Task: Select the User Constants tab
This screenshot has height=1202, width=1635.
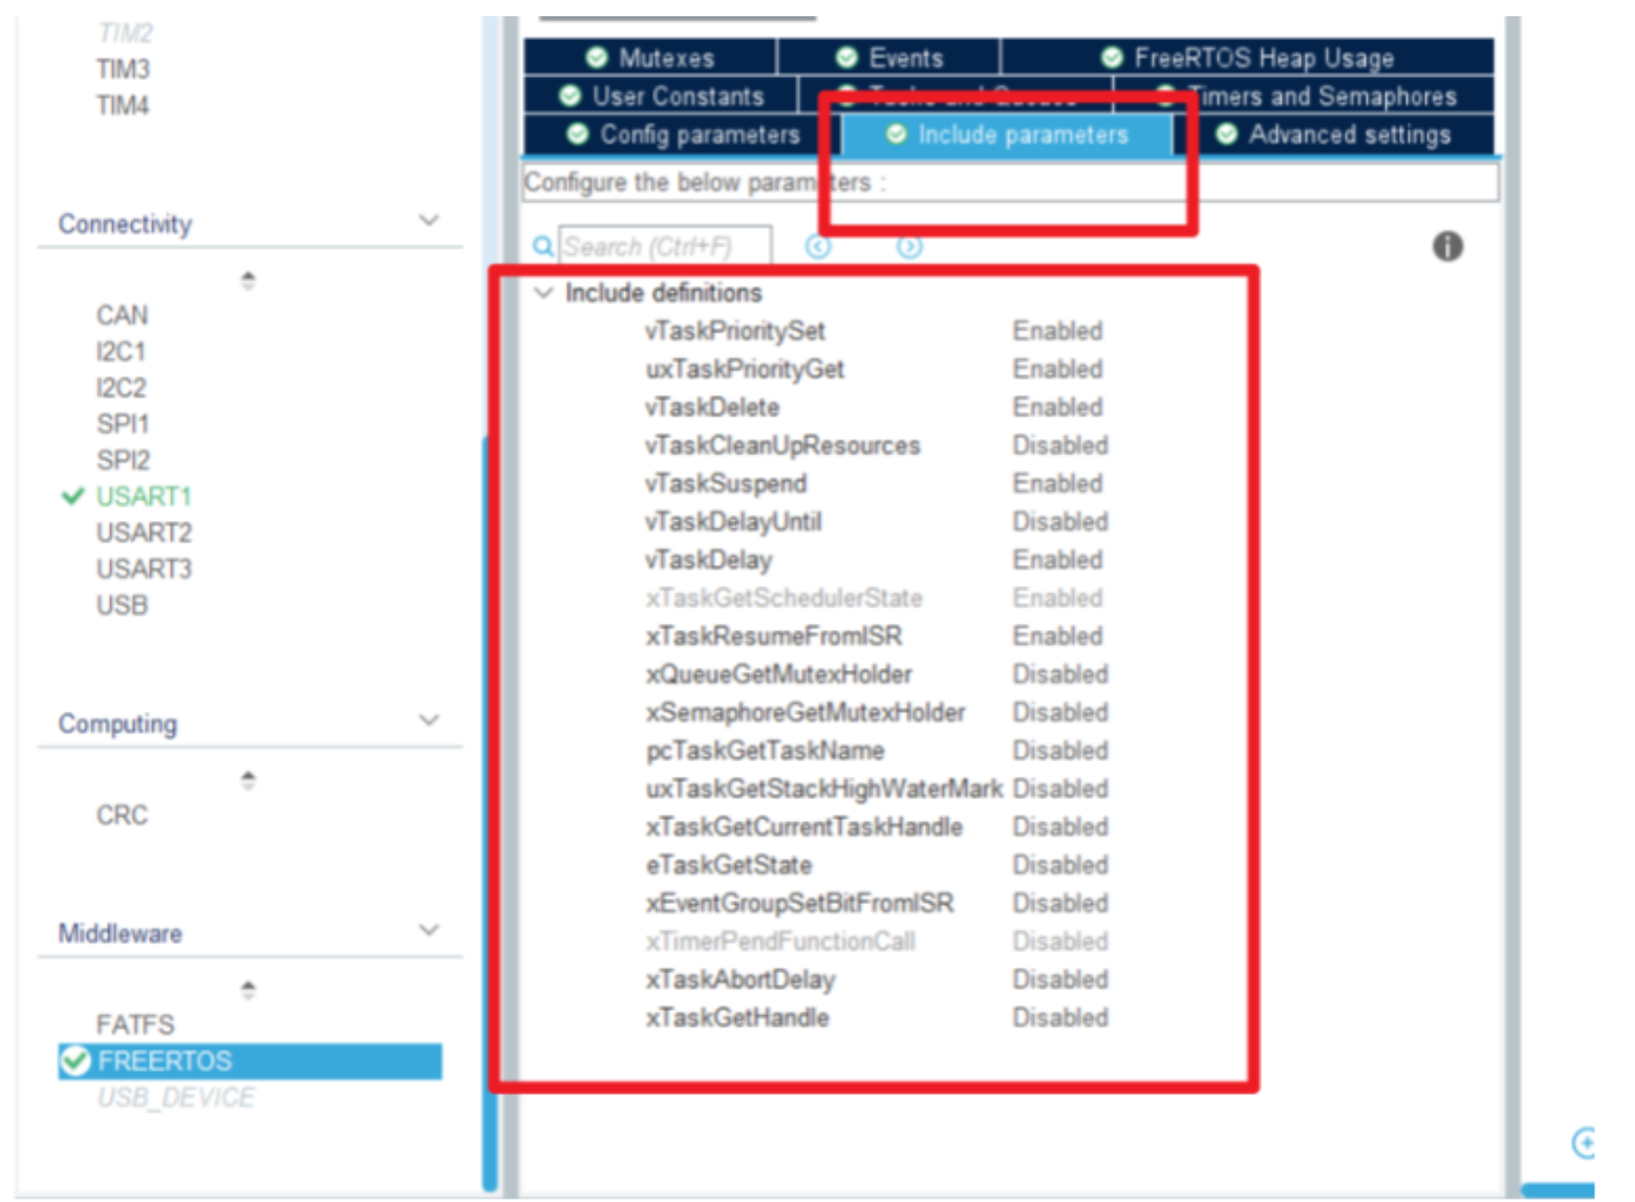Action: click(x=661, y=96)
